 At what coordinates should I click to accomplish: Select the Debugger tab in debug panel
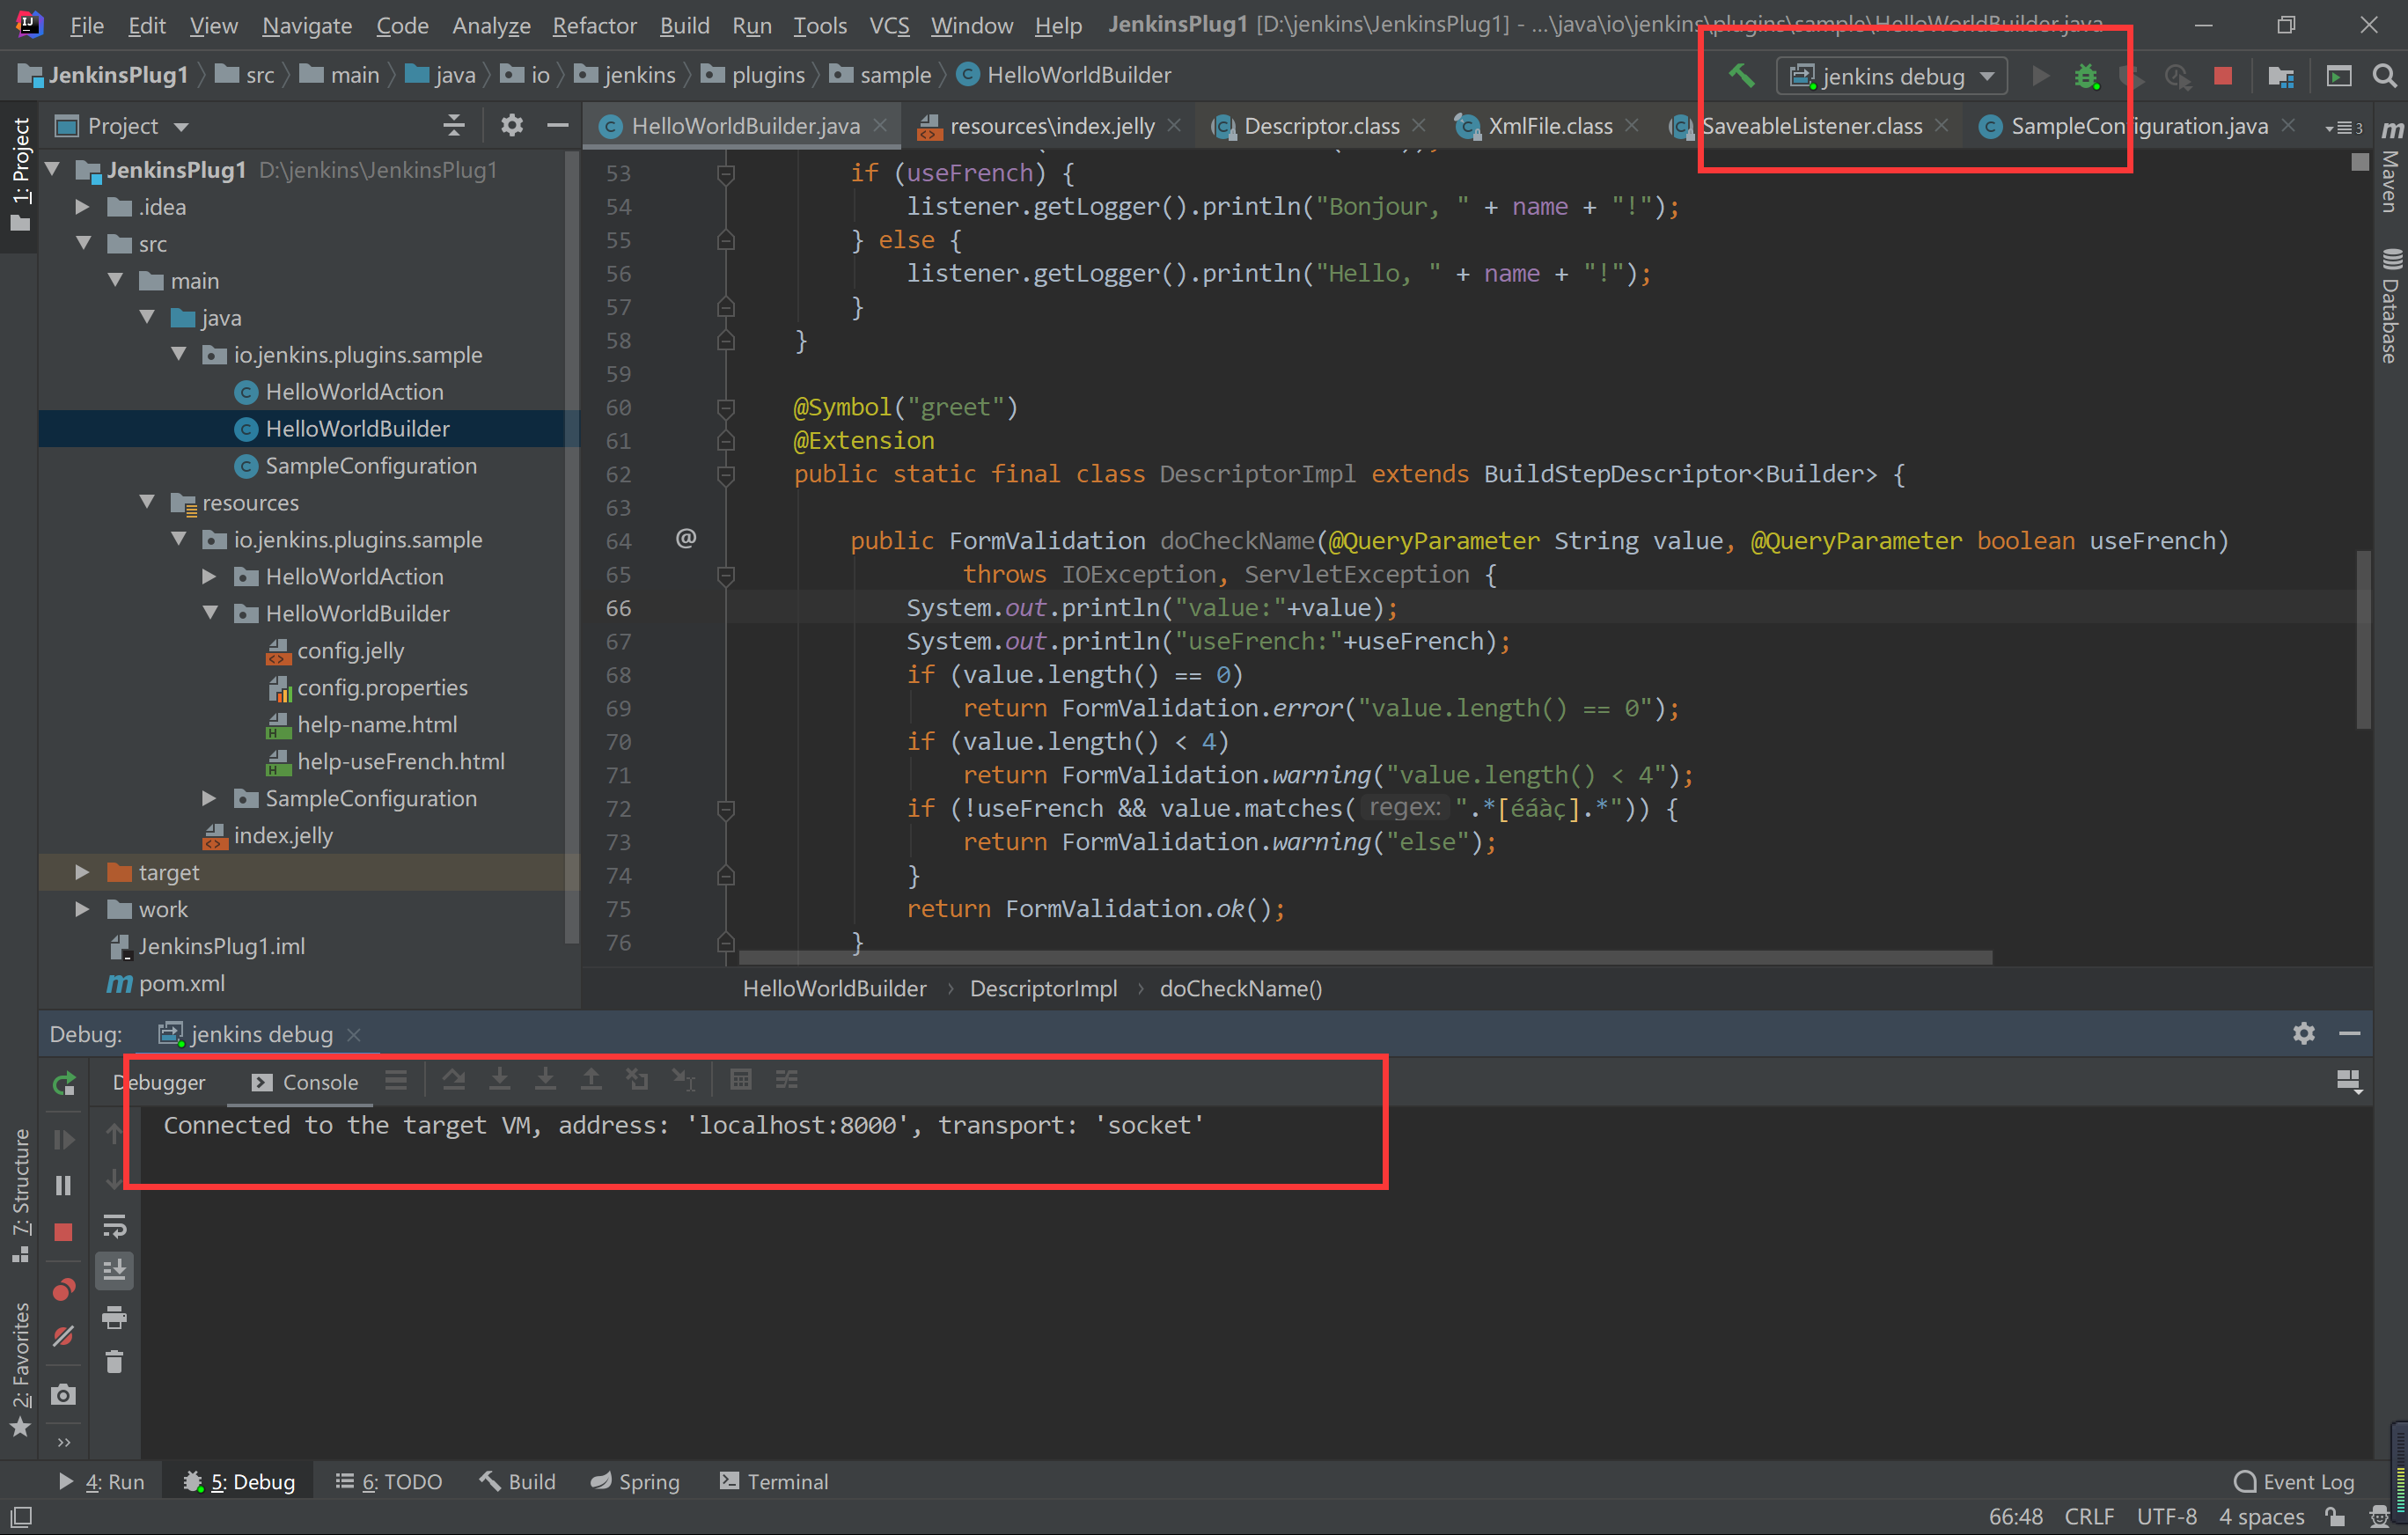coord(159,1082)
